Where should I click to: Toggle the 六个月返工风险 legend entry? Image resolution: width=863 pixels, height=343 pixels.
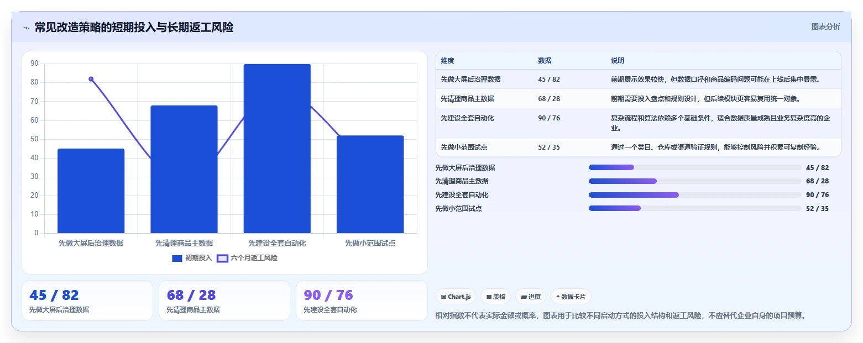click(x=247, y=258)
